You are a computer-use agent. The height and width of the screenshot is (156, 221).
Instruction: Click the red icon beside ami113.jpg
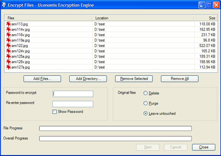8,24
